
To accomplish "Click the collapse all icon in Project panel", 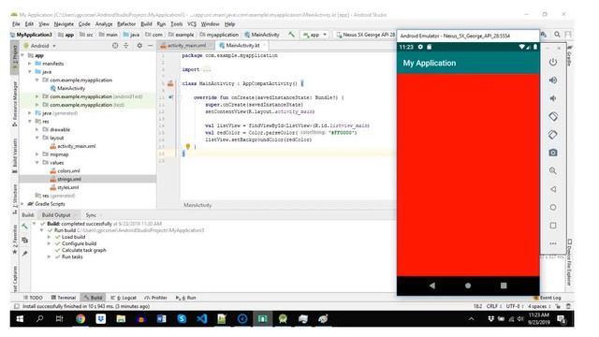I will tap(126, 46).
